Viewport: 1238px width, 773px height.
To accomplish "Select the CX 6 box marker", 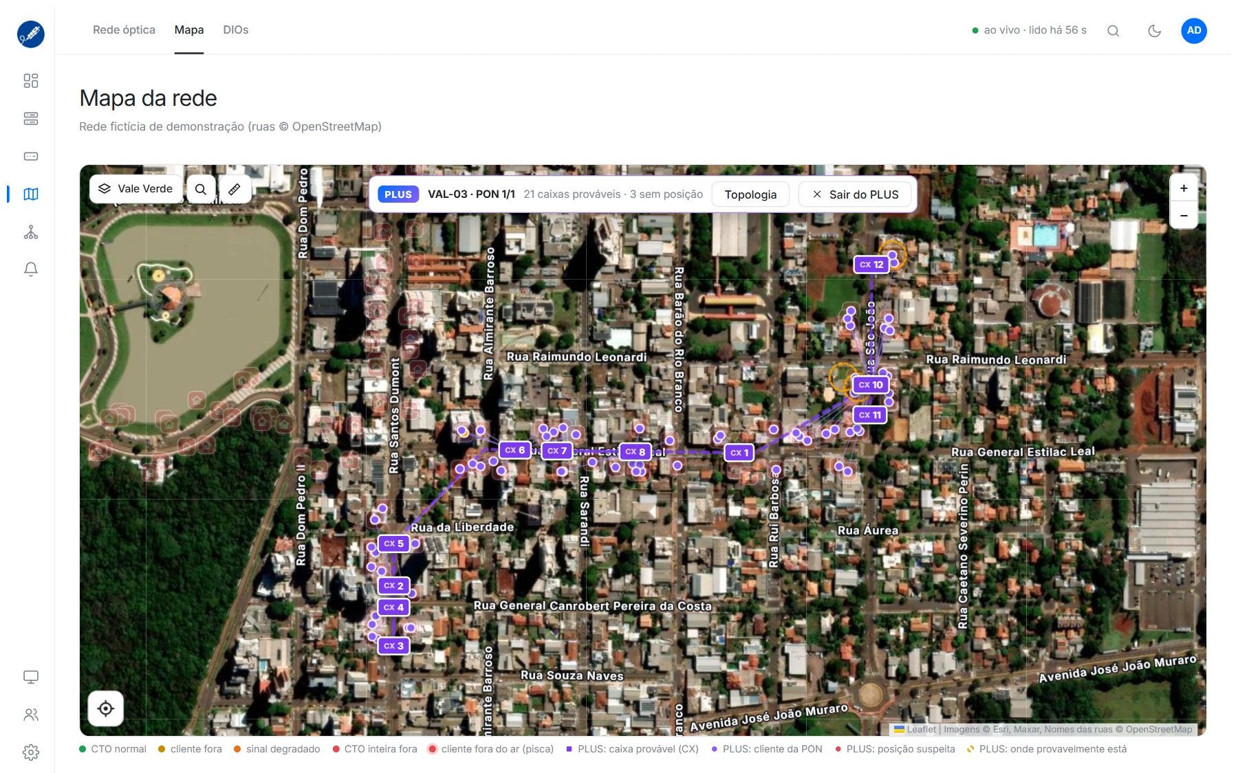I will (514, 450).
